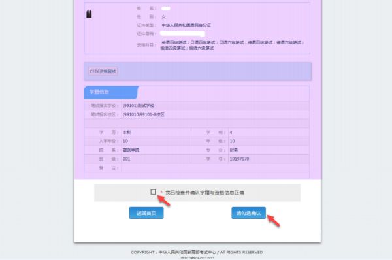Click the CET6资格复核 button
The width and height of the screenshot is (392, 260).
103,71
